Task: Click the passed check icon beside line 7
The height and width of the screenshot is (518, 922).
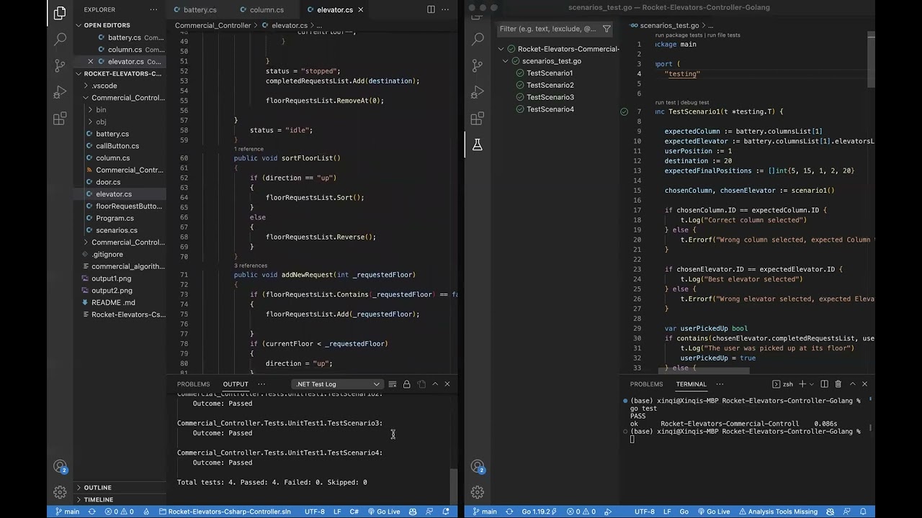Action: pos(624,112)
